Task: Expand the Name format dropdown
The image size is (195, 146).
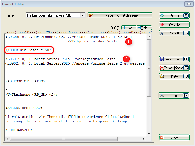Action: tap(83, 15)
